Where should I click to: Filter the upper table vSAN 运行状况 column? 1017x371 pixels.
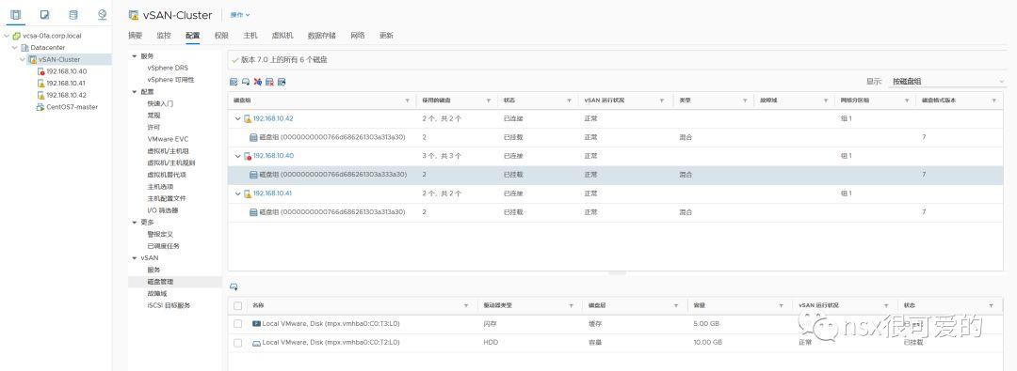(662, 101)
